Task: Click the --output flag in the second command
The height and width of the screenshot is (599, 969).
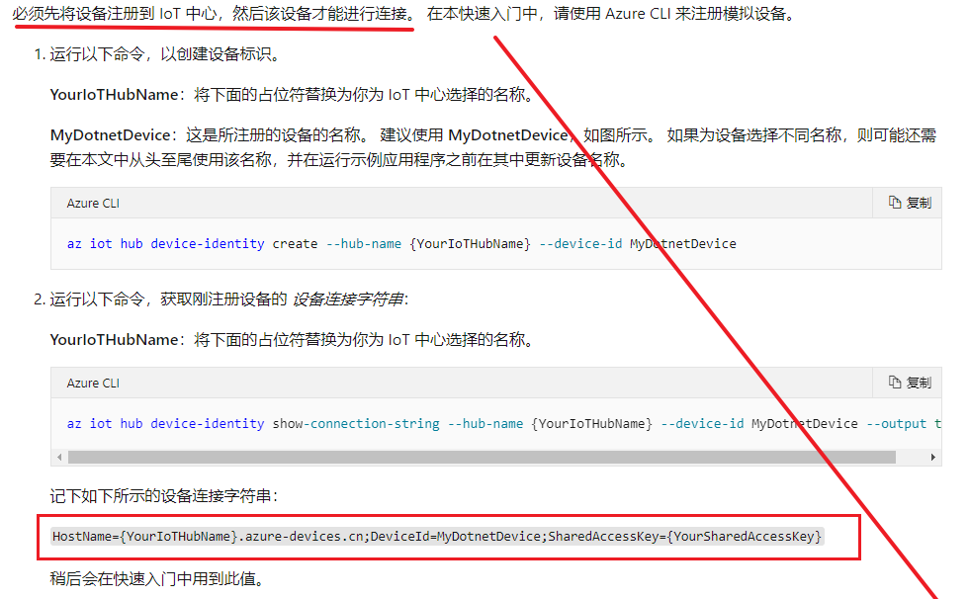Action: [896, 423]
